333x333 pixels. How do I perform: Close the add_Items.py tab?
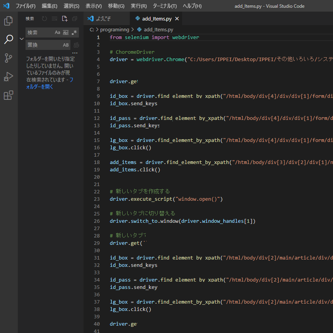177,19
